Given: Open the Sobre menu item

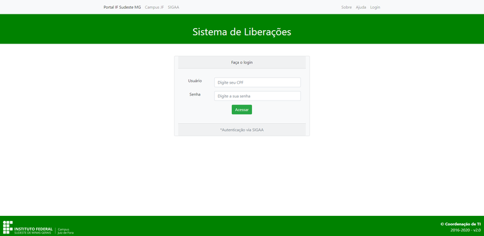Looking at the screenshot, I should pyautogui.click(x=347, y=7).
